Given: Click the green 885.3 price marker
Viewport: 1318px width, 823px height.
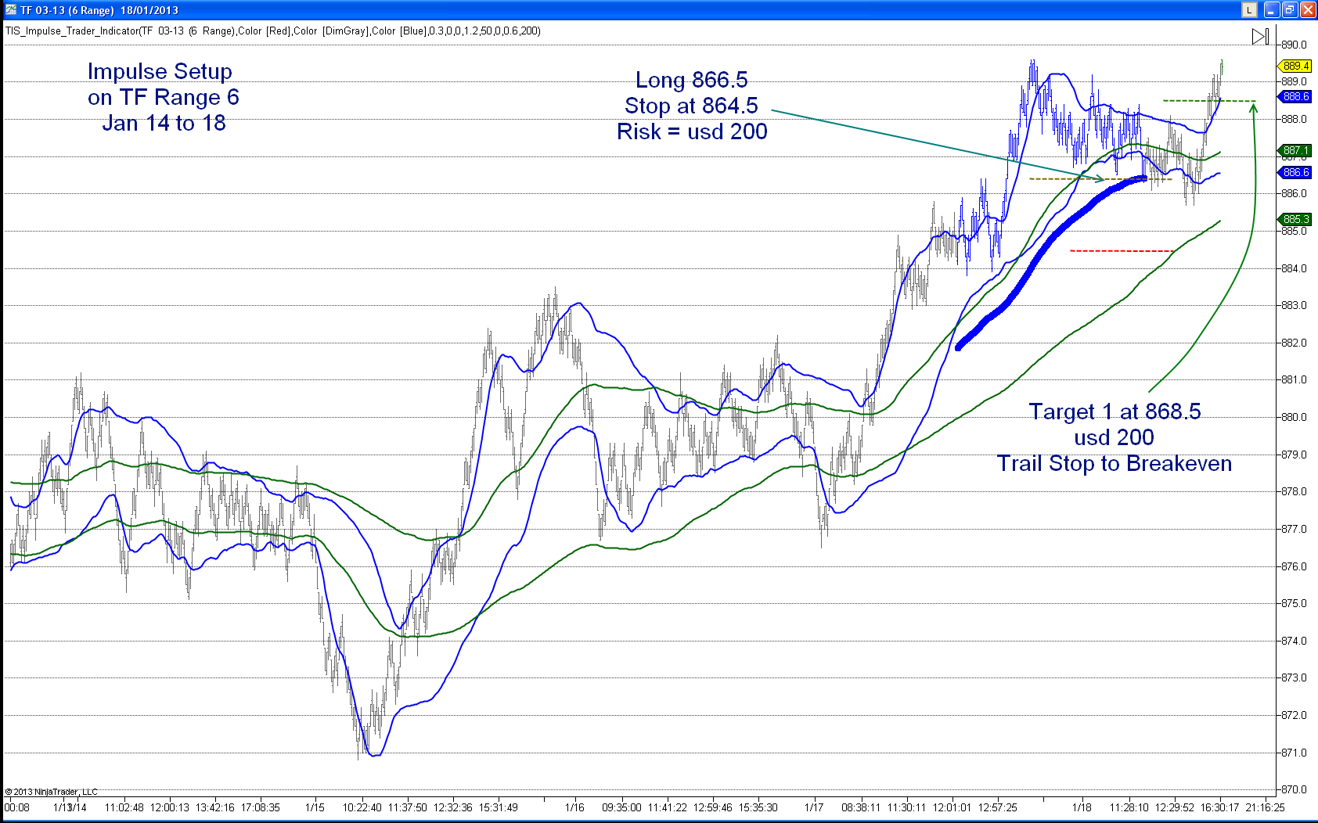Looking at the screenshot, I should 1296,219.
